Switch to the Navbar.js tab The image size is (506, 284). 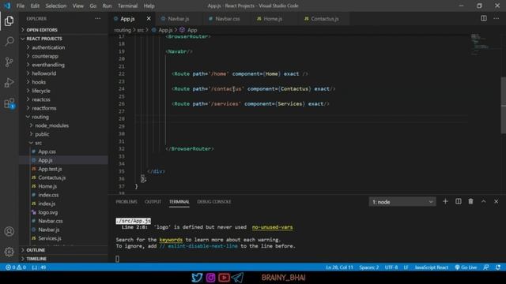pyautogui.click(x=178, y=19)
